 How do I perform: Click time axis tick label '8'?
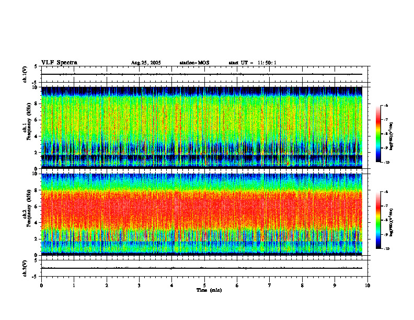(302, 285)
